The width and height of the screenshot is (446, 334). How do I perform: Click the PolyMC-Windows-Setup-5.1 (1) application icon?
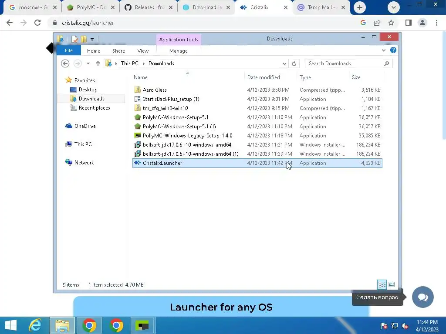(x=138, y=127)
